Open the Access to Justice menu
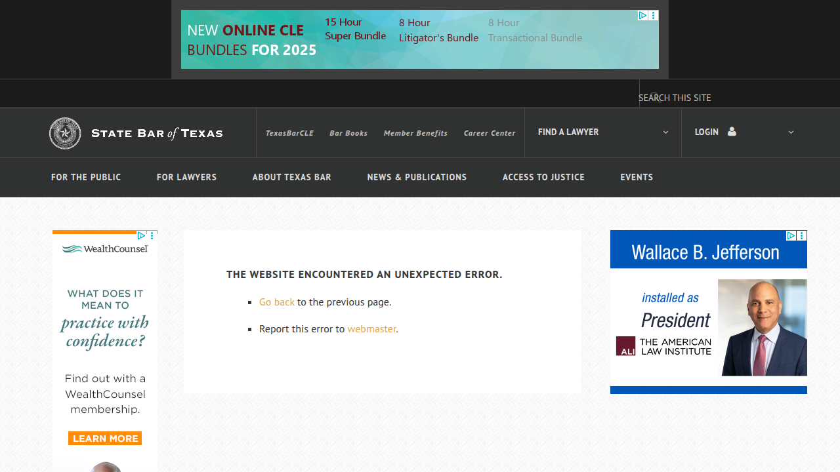Screen dimensions: 840x472 point(543,177)
